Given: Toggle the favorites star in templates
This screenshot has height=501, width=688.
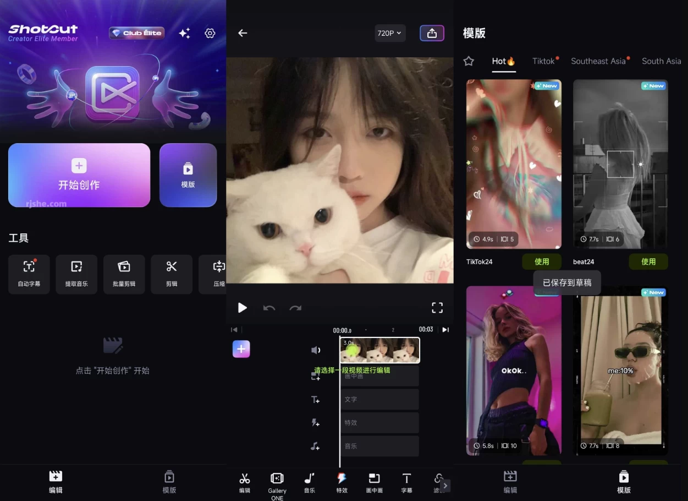Looking at the screenshot, I should (469, 61).
